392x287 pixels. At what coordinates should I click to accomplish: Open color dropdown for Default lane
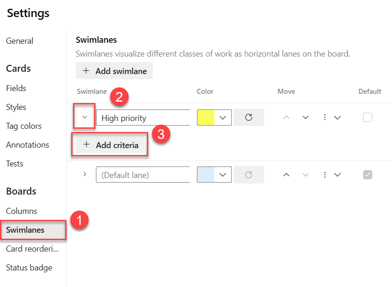[x=223, y=175]
